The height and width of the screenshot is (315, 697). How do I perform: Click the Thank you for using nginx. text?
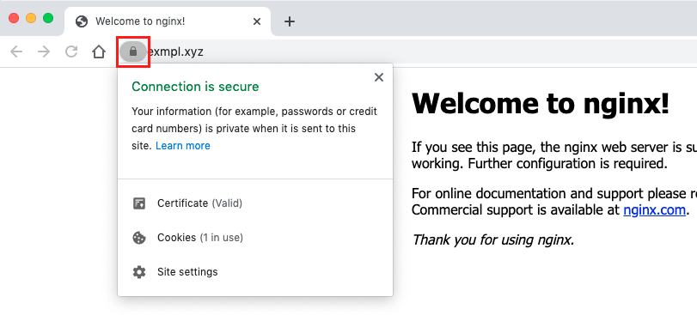[x=493, y=240]
